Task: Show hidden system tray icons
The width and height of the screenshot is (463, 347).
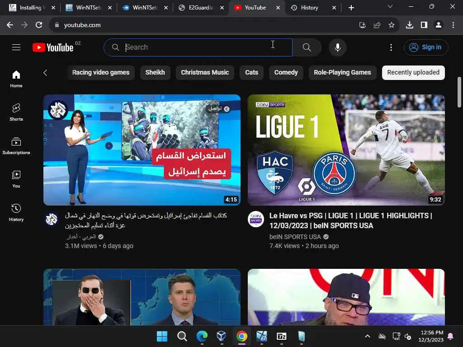Action: coord(368,336)
